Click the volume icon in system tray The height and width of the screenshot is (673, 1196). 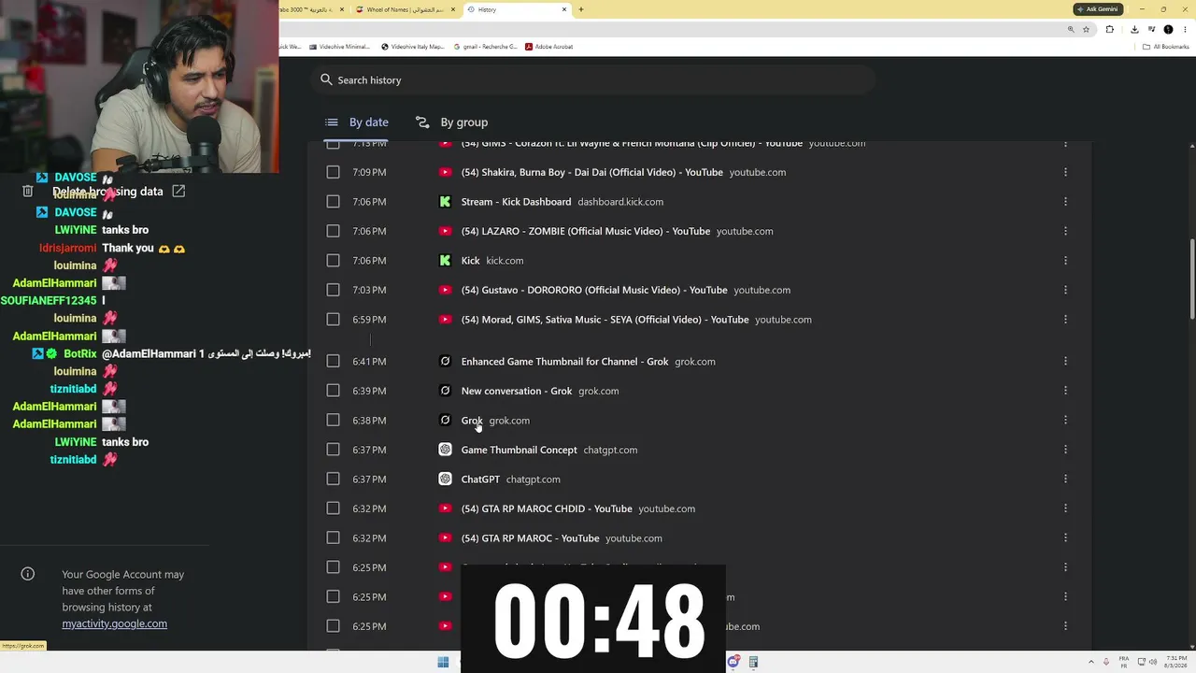1152,662
